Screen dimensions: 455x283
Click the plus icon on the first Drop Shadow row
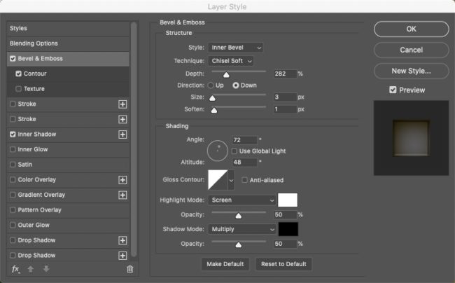click(x=122, y=240)
